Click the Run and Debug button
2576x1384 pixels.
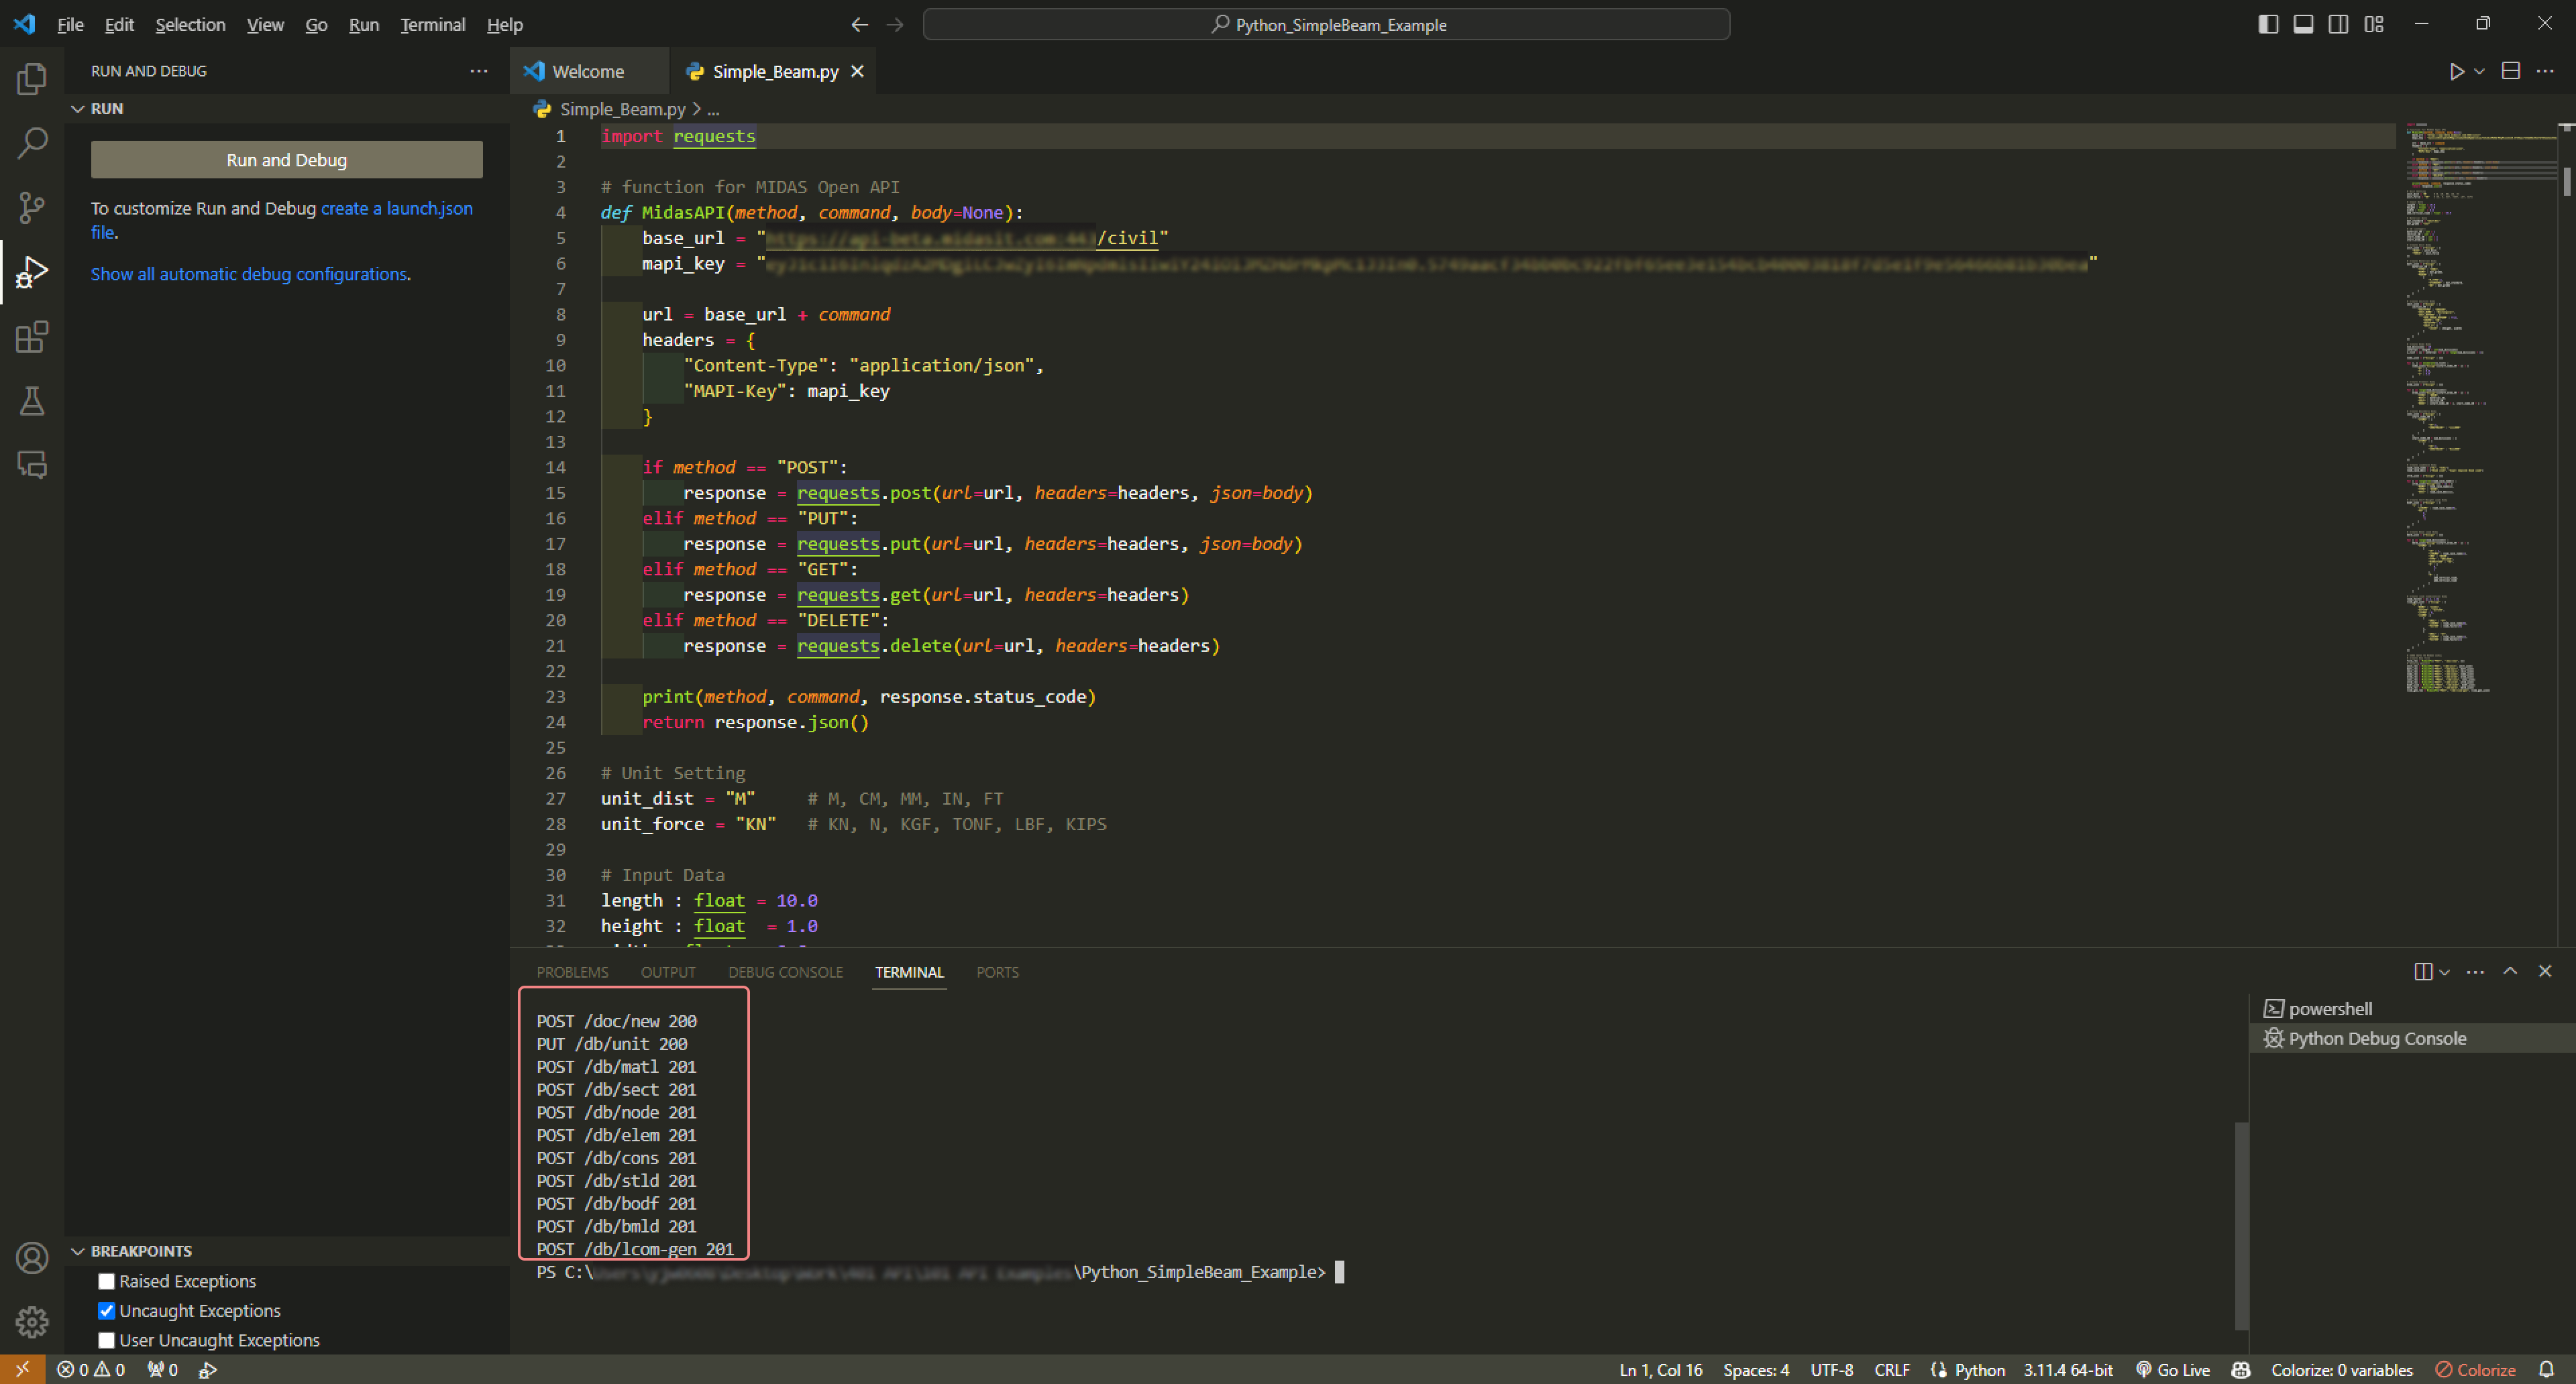[x=287, y=160]
